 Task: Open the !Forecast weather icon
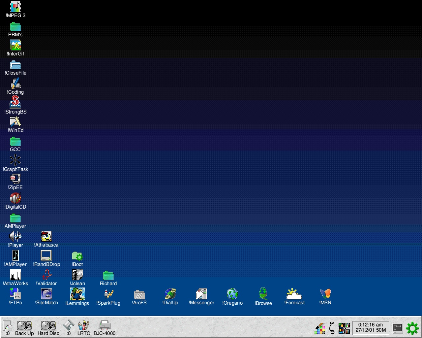pyautogui.click(x=294, y=294)
